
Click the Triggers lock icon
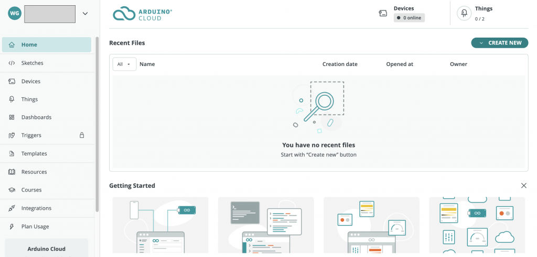click(x=81, y=136)
